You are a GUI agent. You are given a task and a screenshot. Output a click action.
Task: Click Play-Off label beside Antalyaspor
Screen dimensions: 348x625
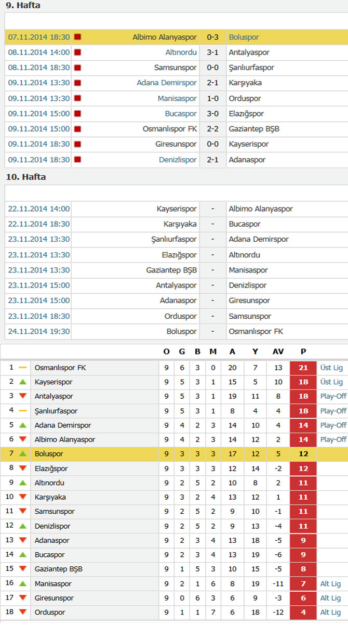click(333, 396)
